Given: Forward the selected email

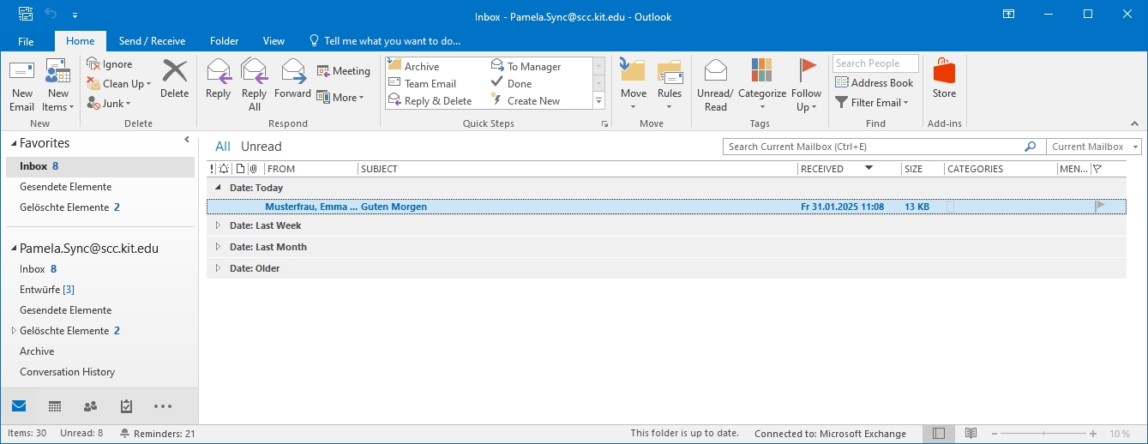Looking at the screenshot, I should coord(293,79).
